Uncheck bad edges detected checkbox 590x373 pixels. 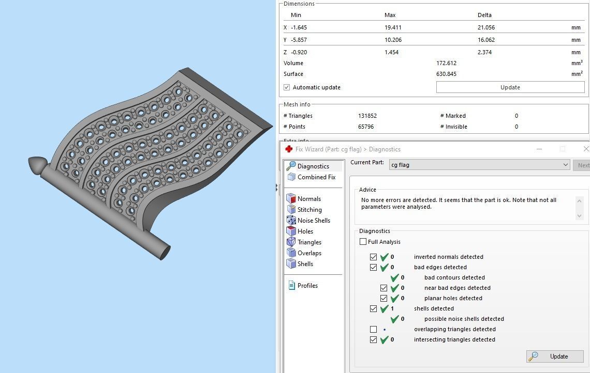coord(373,268)
